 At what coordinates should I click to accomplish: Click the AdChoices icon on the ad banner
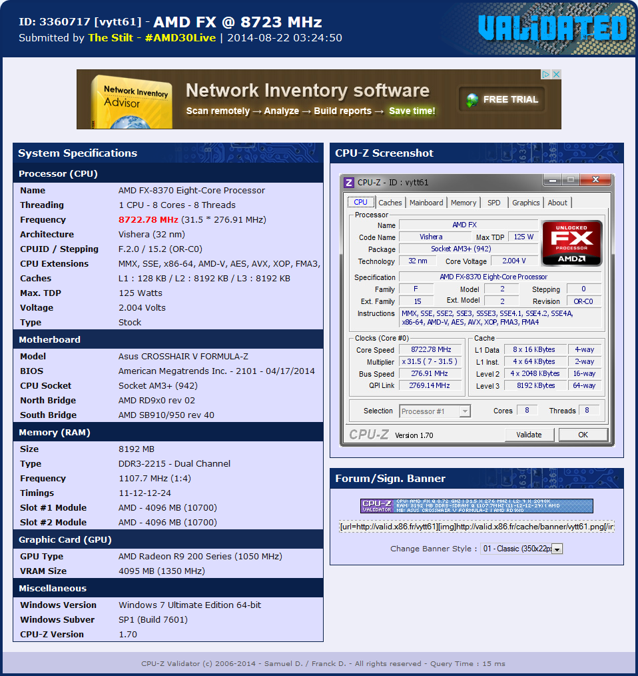pyautogui.click(x=545, y=74)
